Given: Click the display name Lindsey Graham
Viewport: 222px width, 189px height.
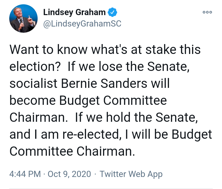Looking at the screenshot, I should pos(74,13).
